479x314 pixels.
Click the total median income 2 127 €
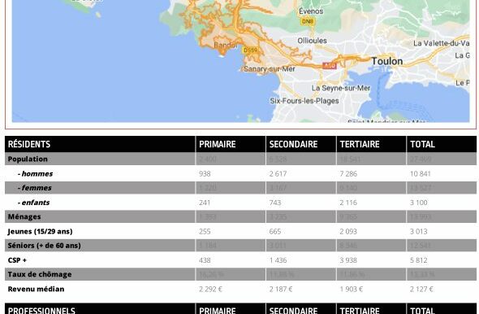tap(421, 289)
